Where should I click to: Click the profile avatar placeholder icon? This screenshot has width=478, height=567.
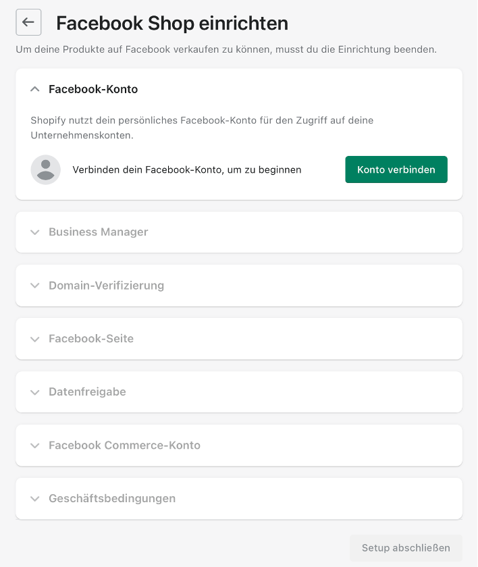45,169
